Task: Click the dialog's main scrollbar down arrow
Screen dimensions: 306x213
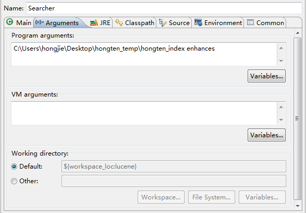Action: pos(298,206)
